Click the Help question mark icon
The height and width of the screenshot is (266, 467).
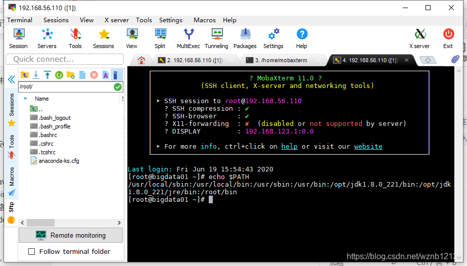tap(302, 38)
